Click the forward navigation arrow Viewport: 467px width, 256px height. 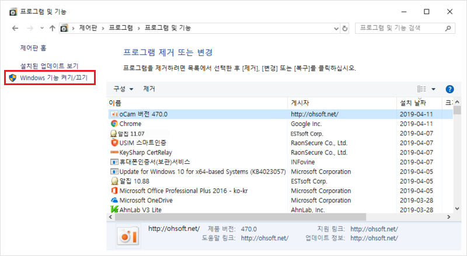(30, 28)
